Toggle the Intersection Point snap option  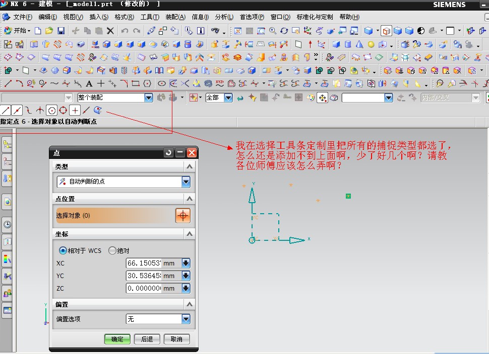[x=40, y=110]
